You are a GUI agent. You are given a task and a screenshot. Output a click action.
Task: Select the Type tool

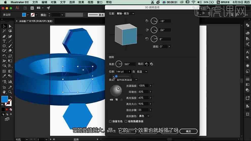(4, 41)
